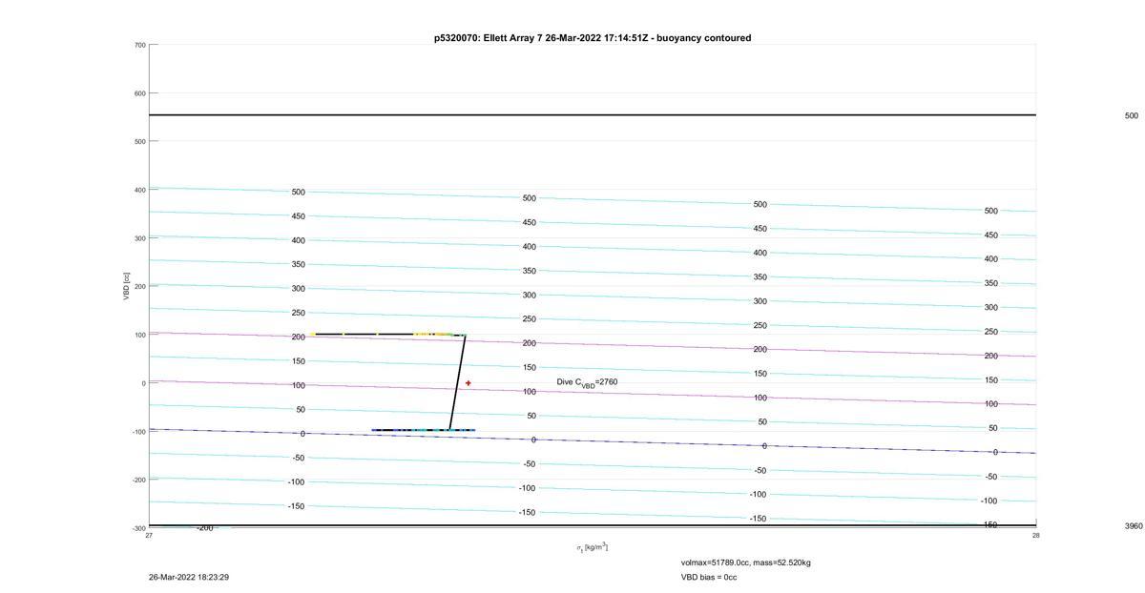This screenshot has height=593, width=1145.
Task: Select the 'Dive C_VBD=2760' annotation
Action: [x=588, y=382]
